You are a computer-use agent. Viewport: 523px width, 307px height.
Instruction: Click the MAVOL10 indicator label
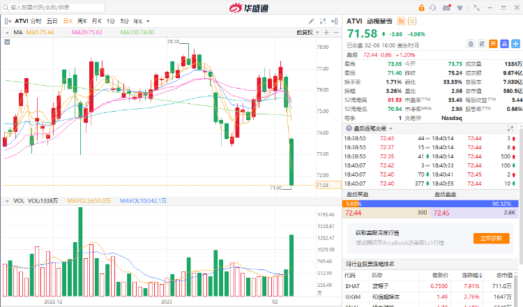click(143, 201)
